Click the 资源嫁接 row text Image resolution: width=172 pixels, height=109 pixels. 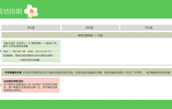(x=28, y=55)
